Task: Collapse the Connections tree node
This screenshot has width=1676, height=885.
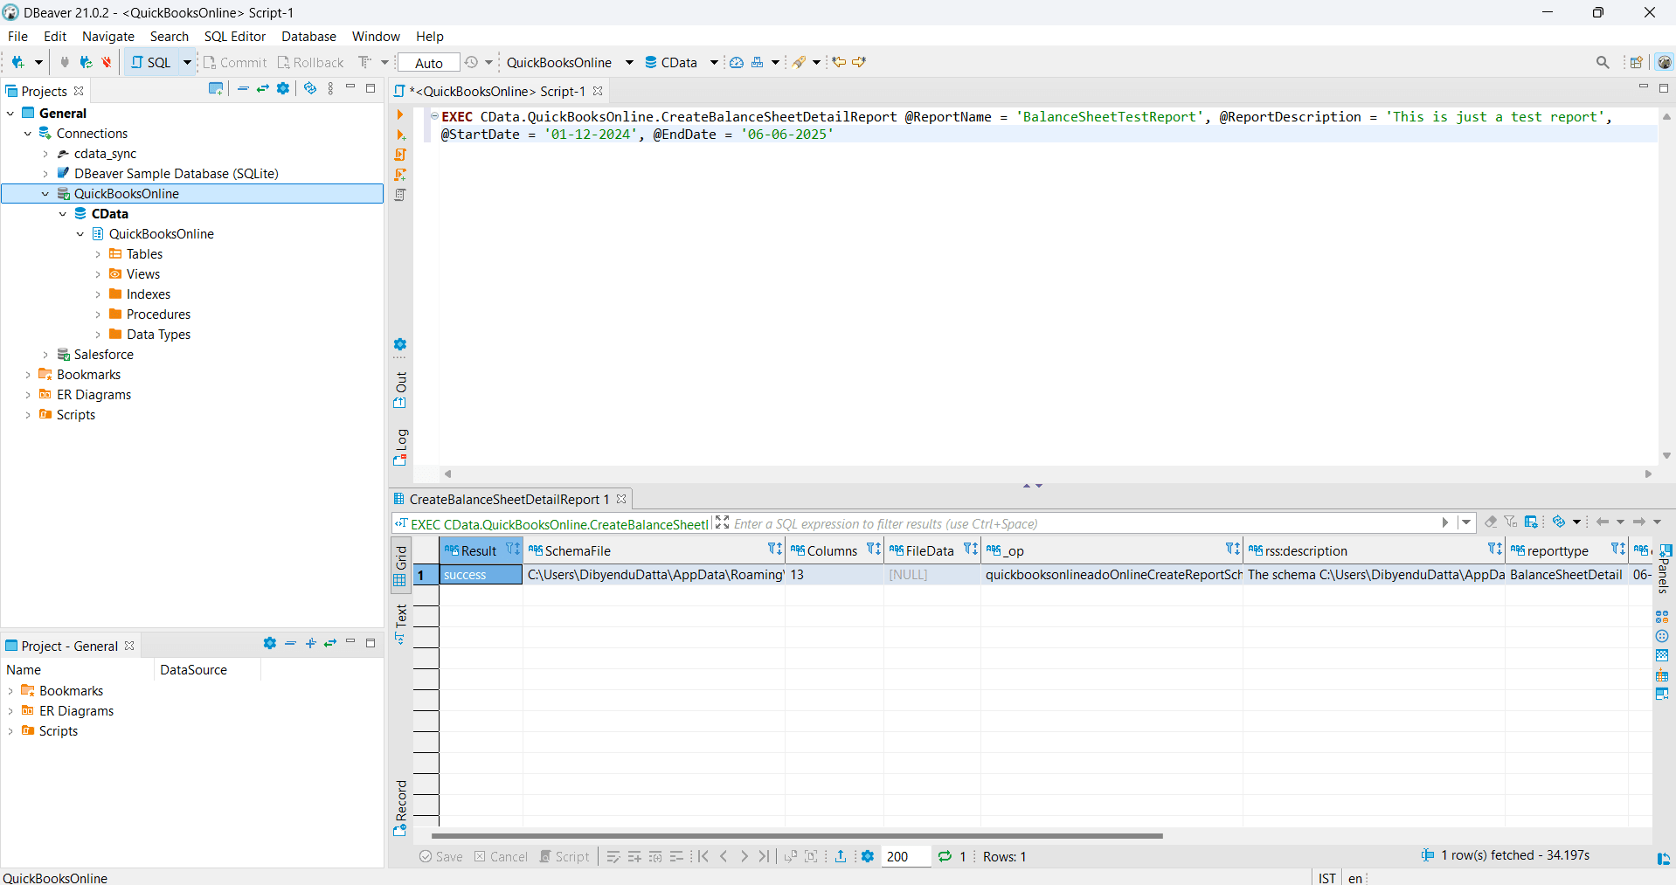Action: (x=28, y=134)
